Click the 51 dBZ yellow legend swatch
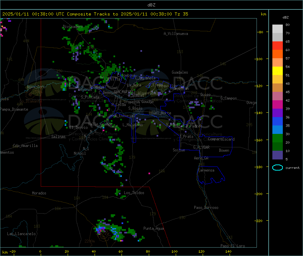303x256 pixels. 277,71
